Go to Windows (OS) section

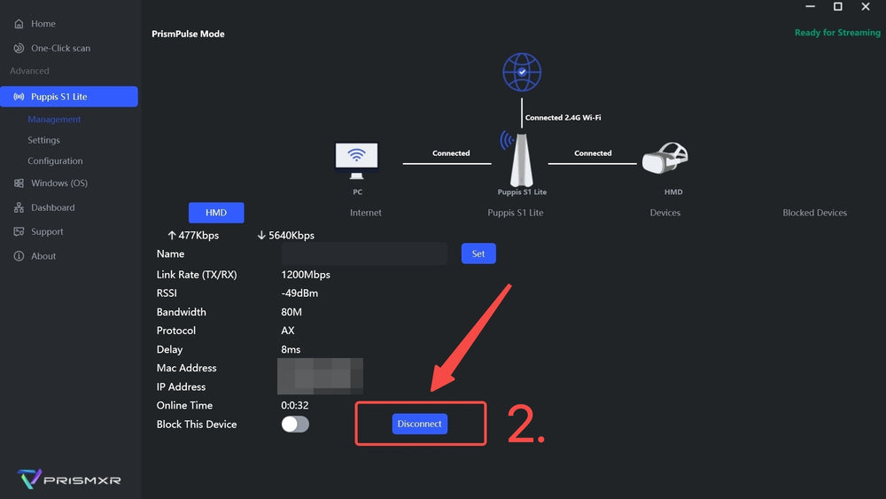(59, 183)
